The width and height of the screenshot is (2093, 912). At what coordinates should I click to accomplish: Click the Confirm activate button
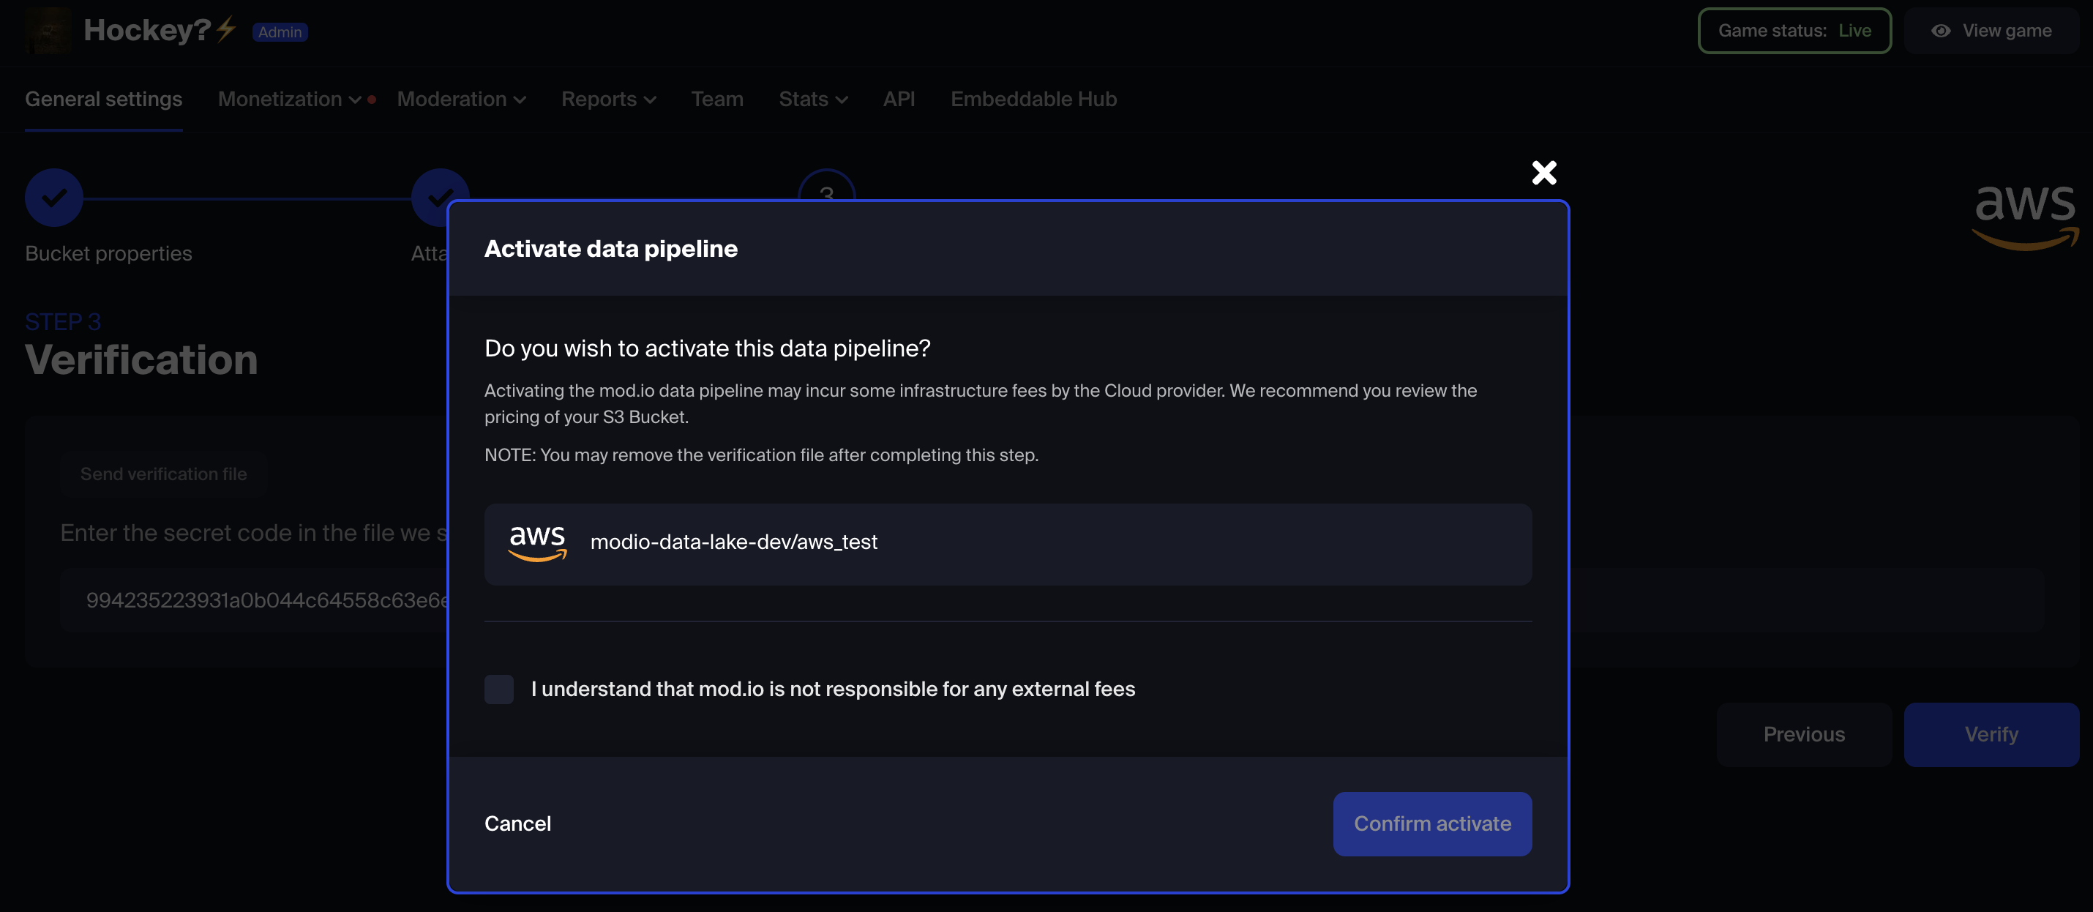tap(1431, 823)
